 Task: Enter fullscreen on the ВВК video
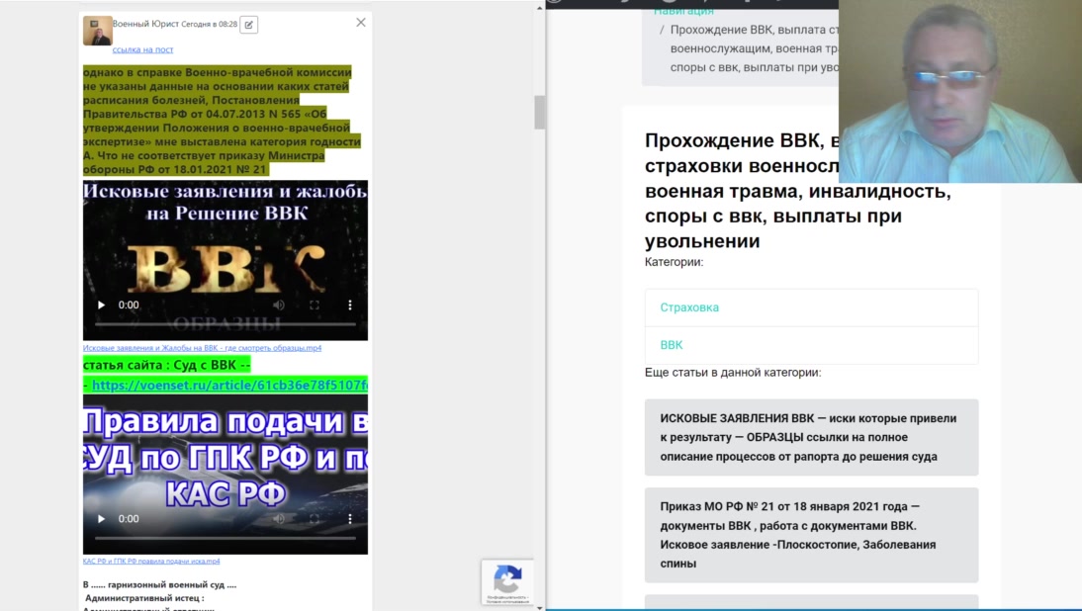315,305
